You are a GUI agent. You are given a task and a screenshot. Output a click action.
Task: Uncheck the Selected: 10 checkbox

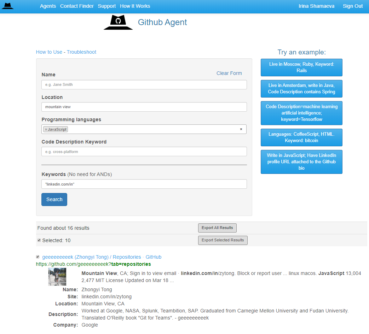(x=39, y=240)
